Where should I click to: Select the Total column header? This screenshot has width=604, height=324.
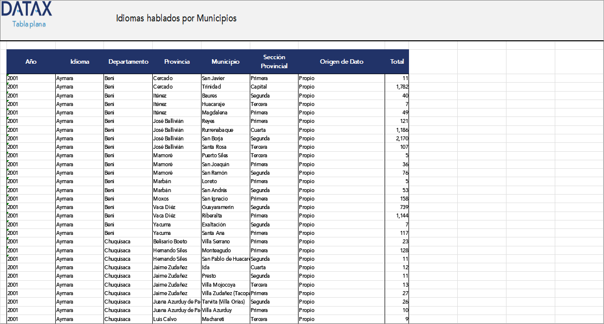397,62
